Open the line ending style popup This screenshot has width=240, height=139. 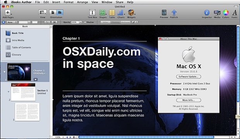[135, 22]
